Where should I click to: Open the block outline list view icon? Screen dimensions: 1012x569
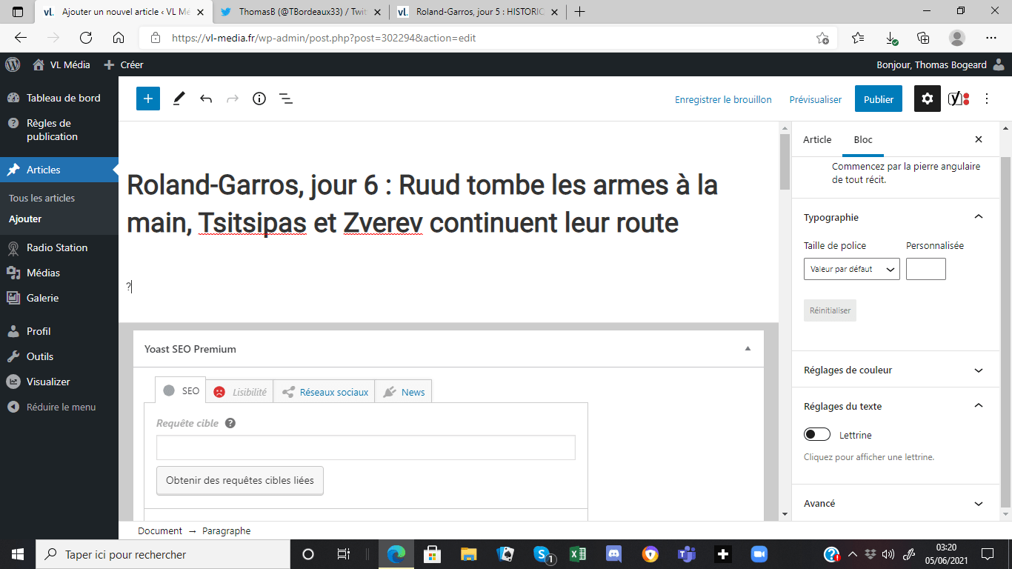click(x=286, y=99)
